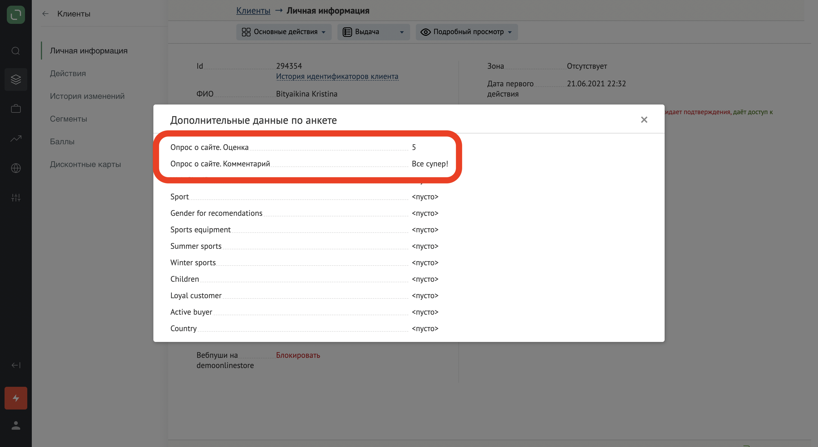Open the briefcase sidebar icon
Image resolution: width=818 pixels, height=447 pixels.
[x=16, y=109]
